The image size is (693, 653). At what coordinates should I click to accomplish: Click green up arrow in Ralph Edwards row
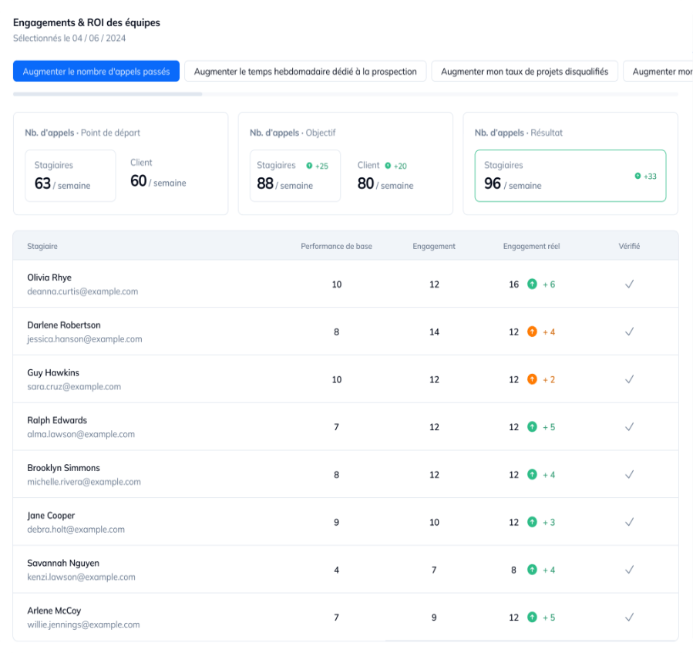(x=532, y=427)
